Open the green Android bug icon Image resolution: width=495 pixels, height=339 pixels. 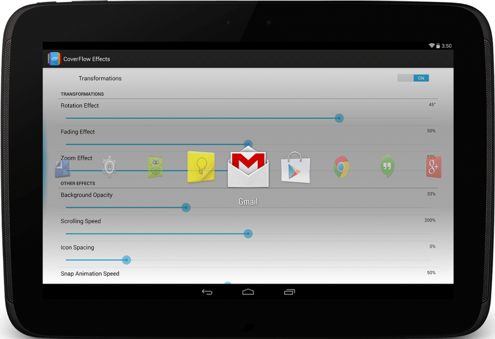tap(155, 167)
